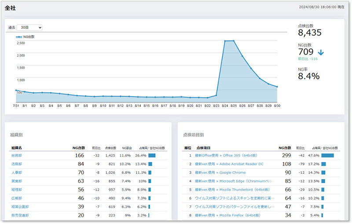352x224 pixels.
Task: Click the 1,425 inspected count cell
Action: point(110,155)
